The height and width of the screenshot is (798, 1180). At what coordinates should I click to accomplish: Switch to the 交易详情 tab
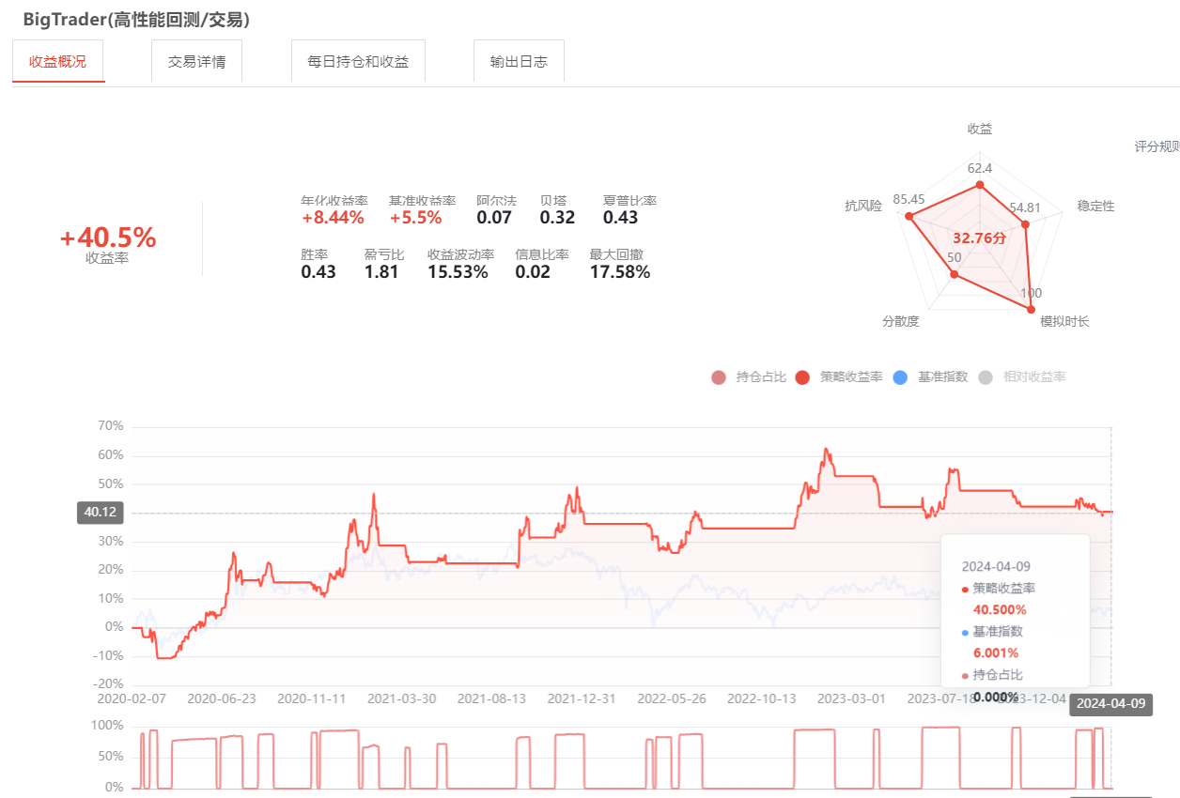click(x=196, y=62)
